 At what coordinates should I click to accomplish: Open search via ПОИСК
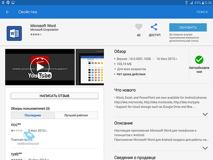[202, 12]
